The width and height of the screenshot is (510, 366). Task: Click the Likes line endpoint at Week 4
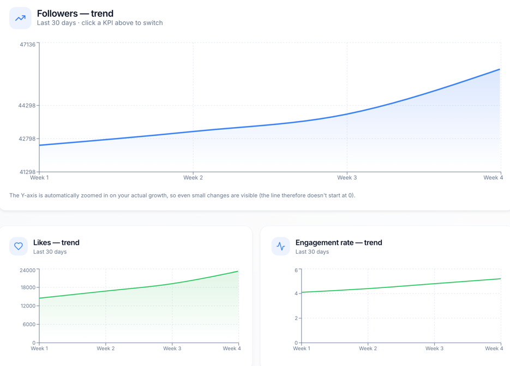coord(238,271)
